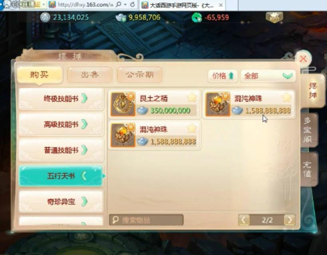
Task: Open the 多宝阁 side tab
Action: coord(308,130)
